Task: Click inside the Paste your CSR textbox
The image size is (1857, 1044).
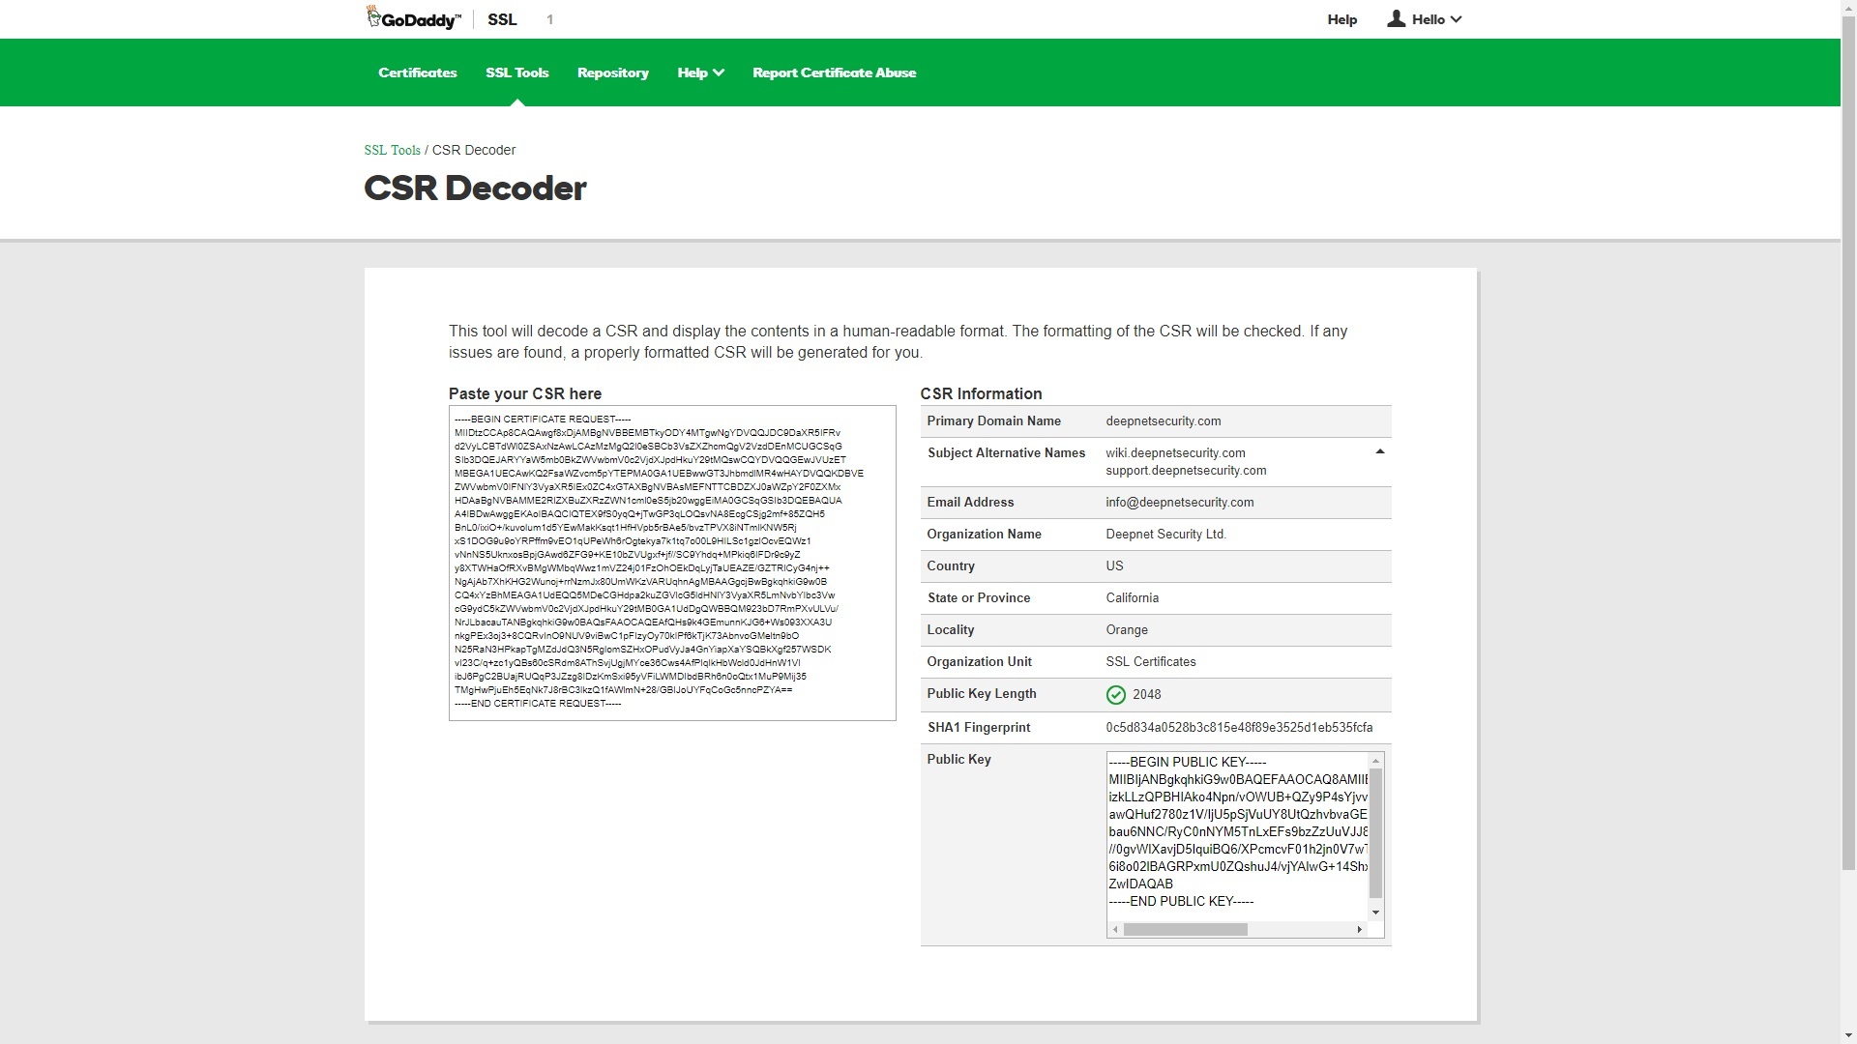Action: pos(671,563)
